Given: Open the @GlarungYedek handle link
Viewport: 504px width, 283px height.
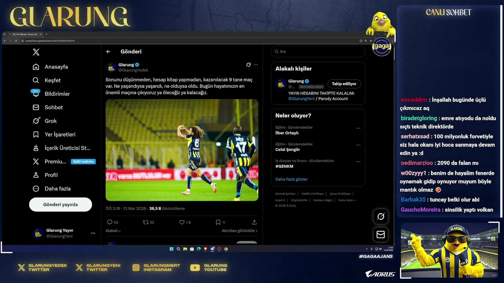Looking at the screenshot, I should [x=133, y=70].
